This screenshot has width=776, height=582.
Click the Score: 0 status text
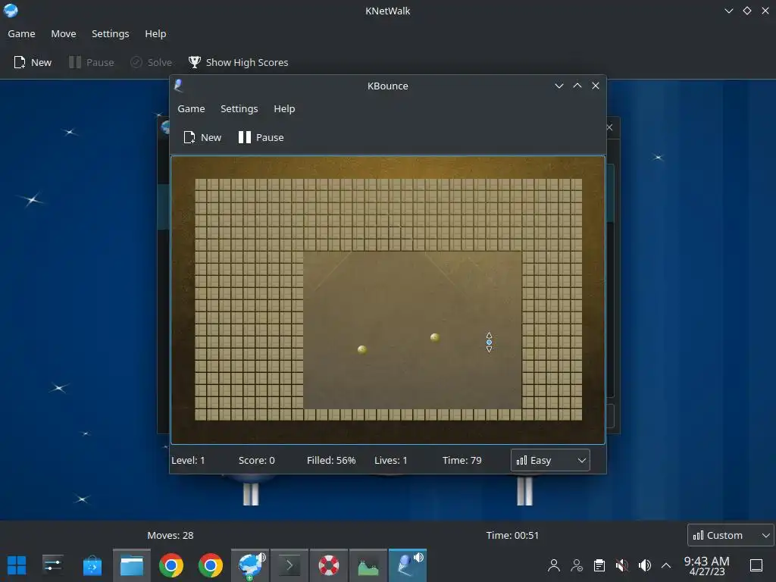tap(256, 460)
